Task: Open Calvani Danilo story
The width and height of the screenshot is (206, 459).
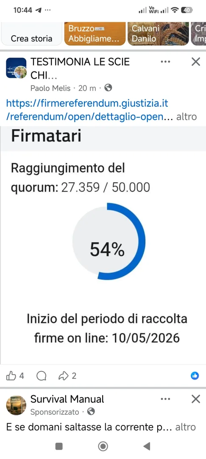Action: coord(158,34)
